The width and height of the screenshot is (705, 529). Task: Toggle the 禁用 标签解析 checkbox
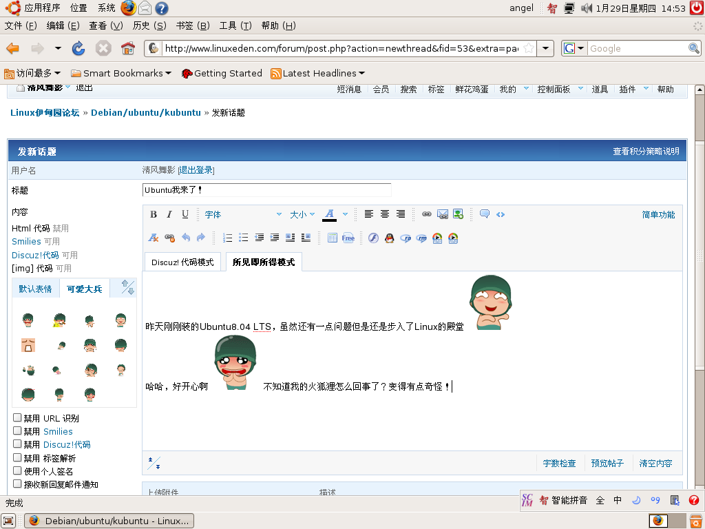point(17,457)
